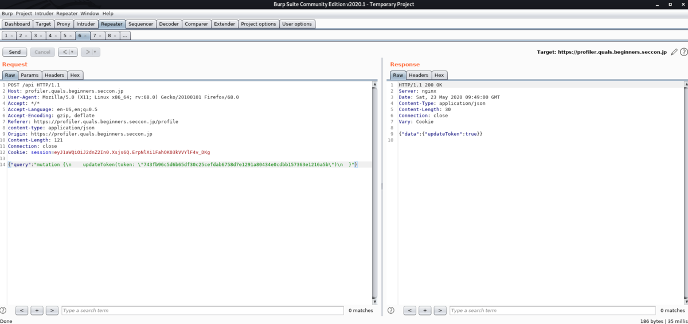Image resolution: width=688 pixels, height=324 pixels.
Task: Show request Params view
Action: click(x=30, y=75)
